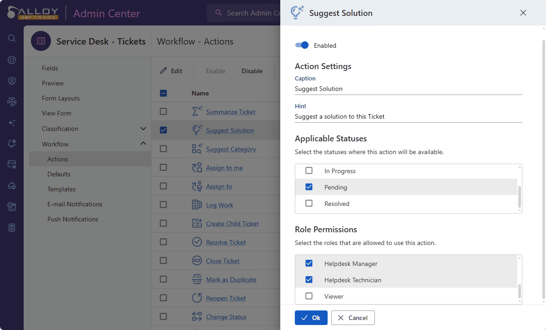Click the Resolve Ticket checkmark icon
The width and height of the screenshot is (546, 330).
click(197, 242)
